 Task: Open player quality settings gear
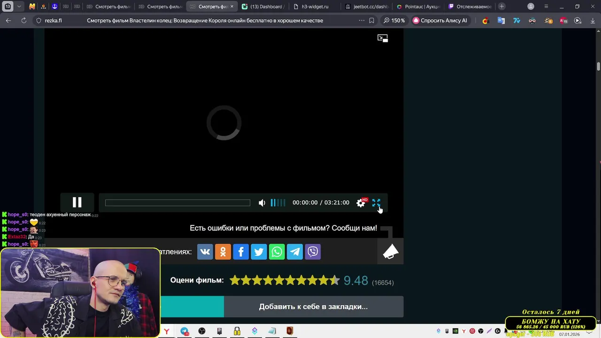click(361, 203)
